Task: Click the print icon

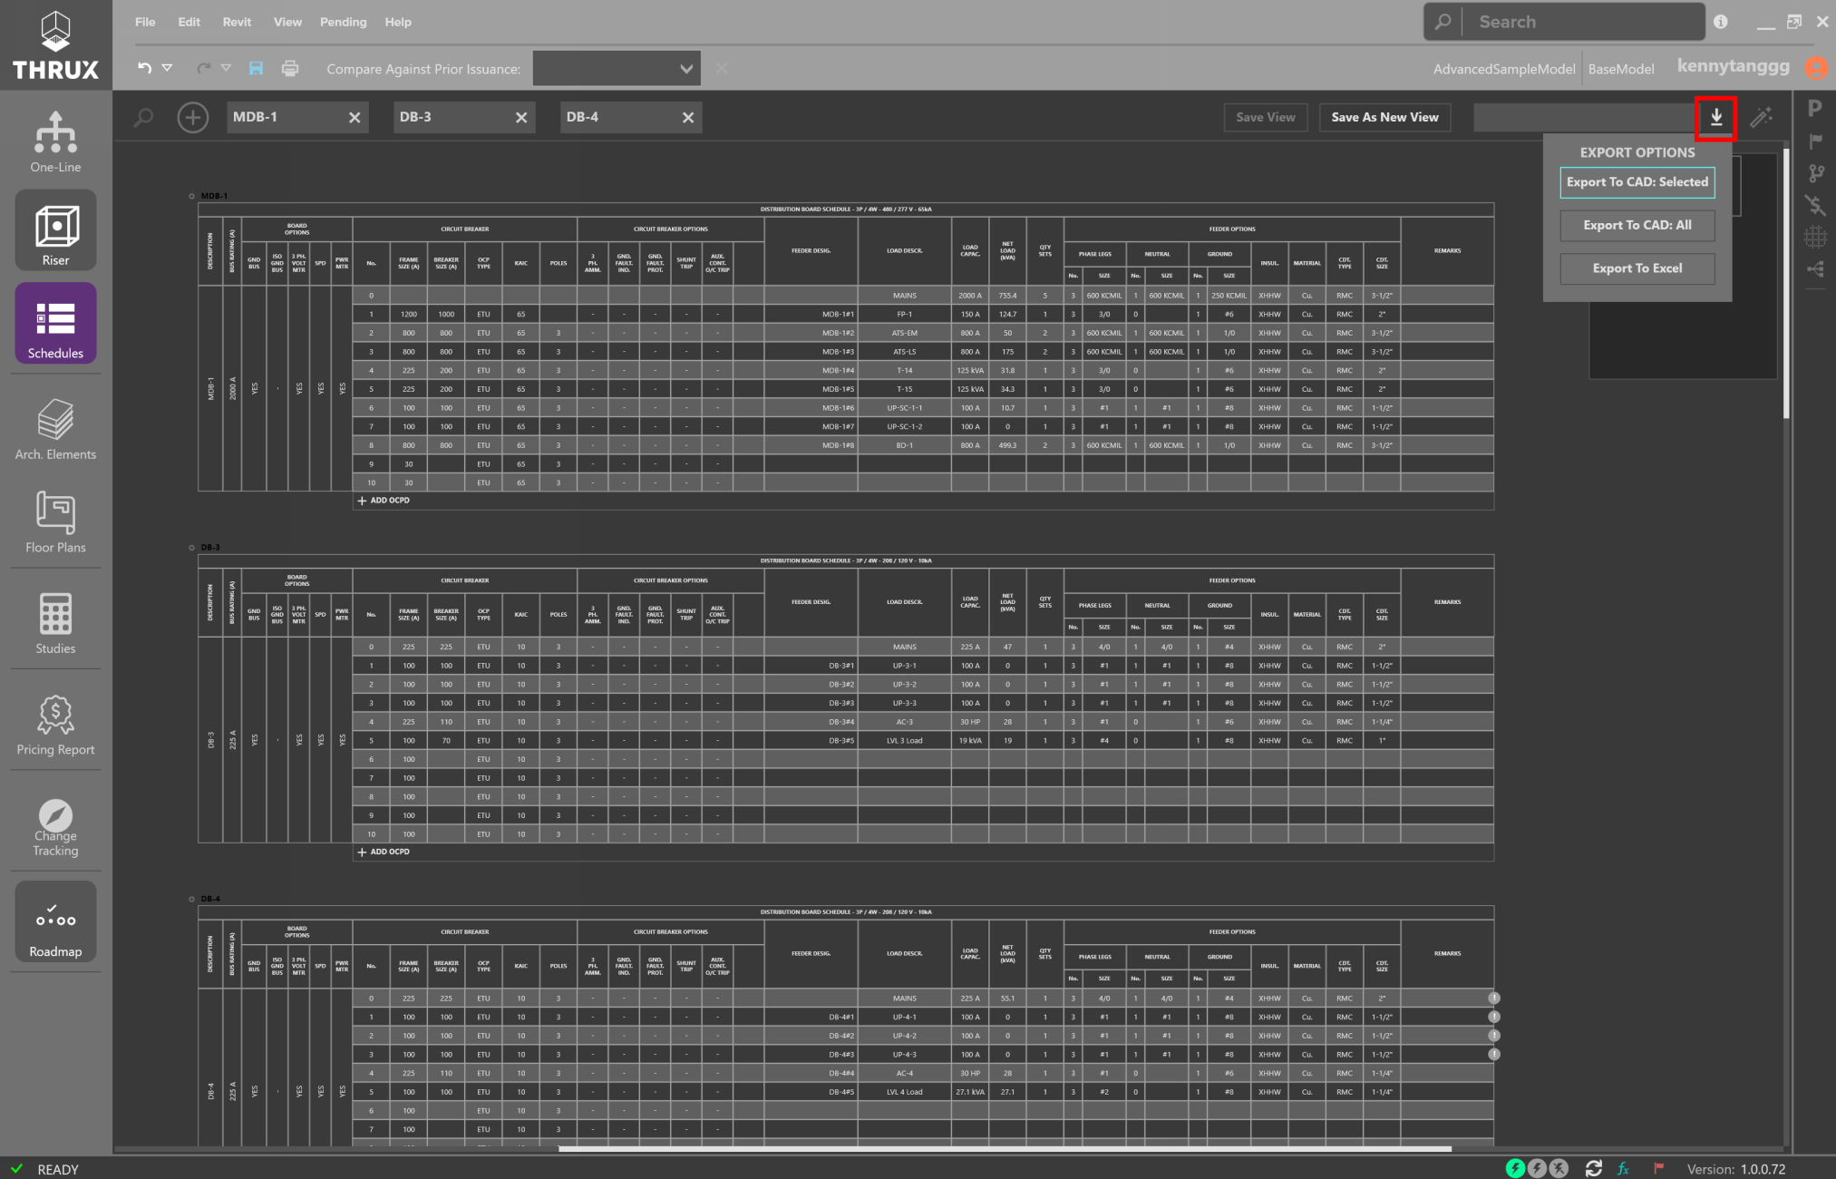Action: coord(290,68)
